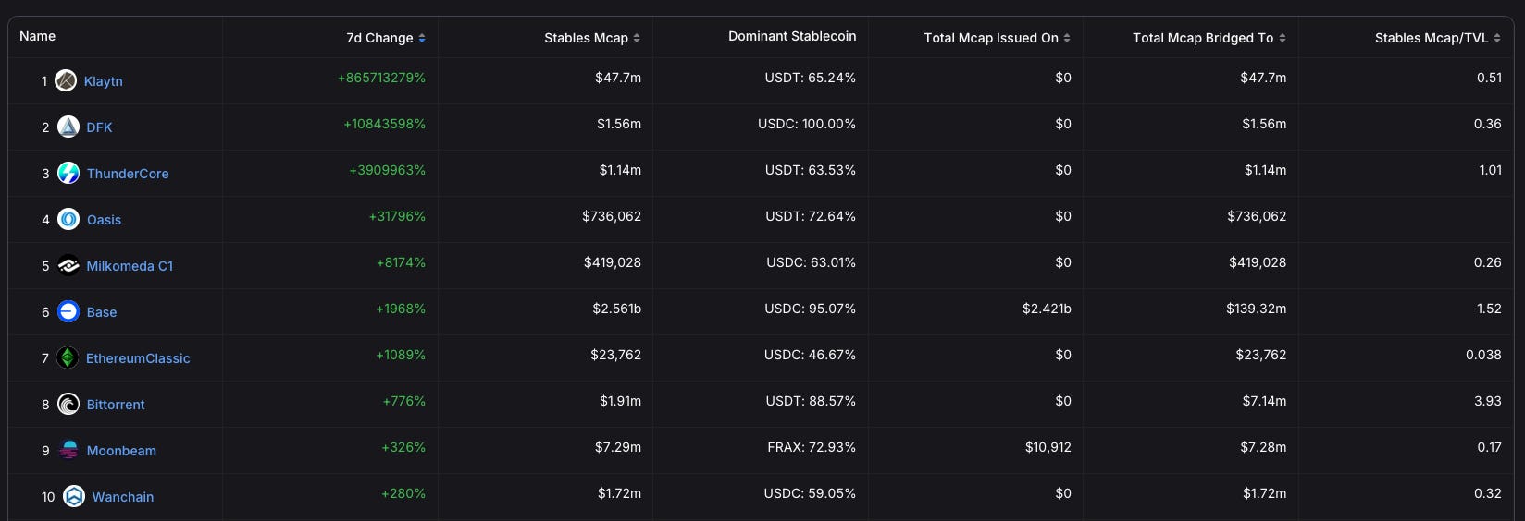Open the Wanchain chain link

(x=123, y=497)
